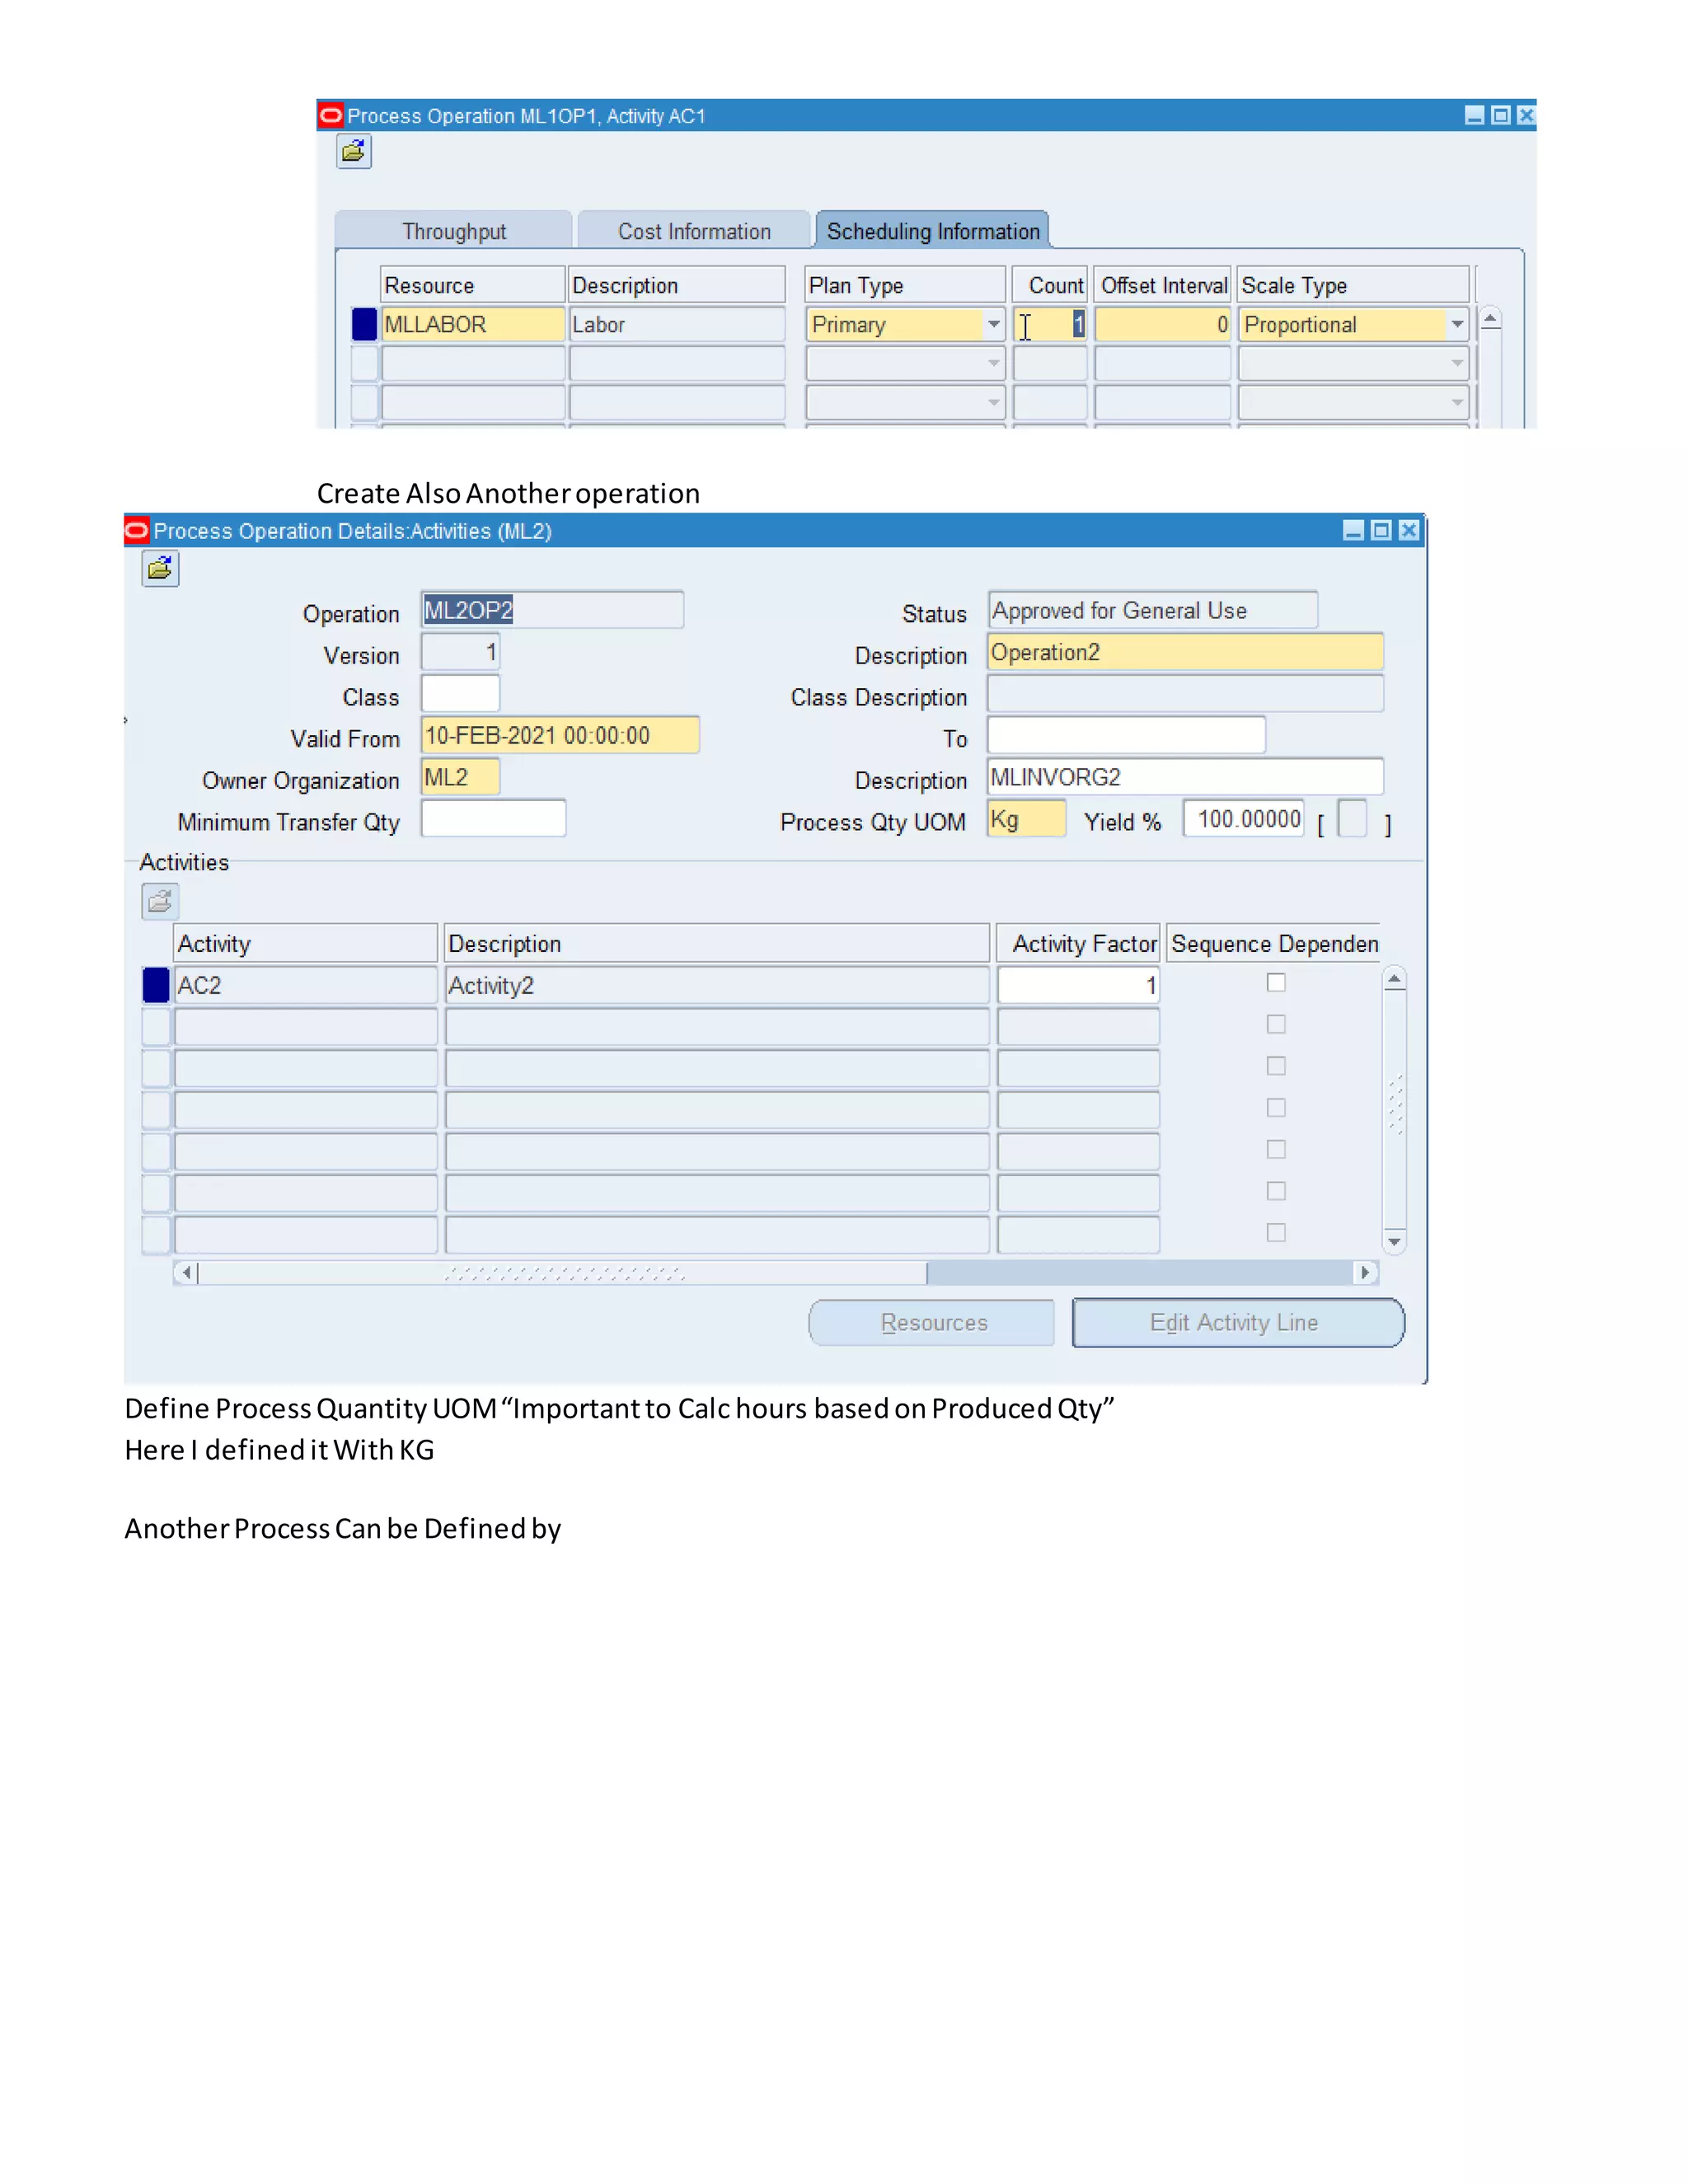Toggle Sequence Dependent checkbox in second activity row
The height and width of the screenshot is (2184, 1688).
[x=1276, y=1024]
